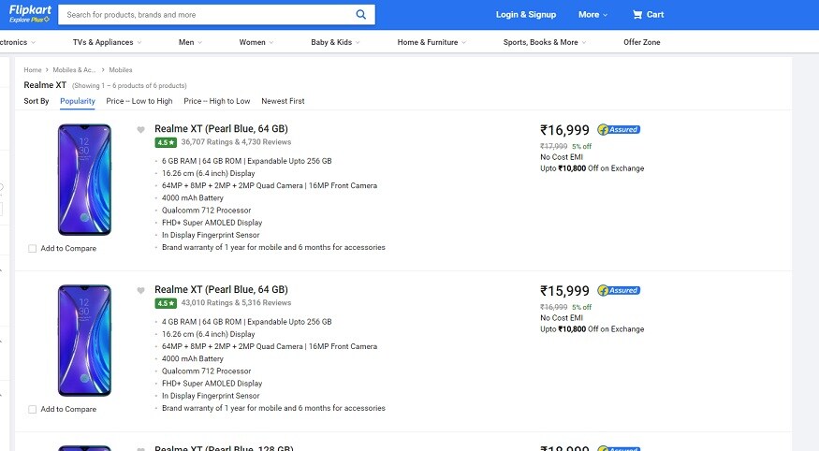
Task: Expand the Women category menu
Action: click(x=256, y=42)
